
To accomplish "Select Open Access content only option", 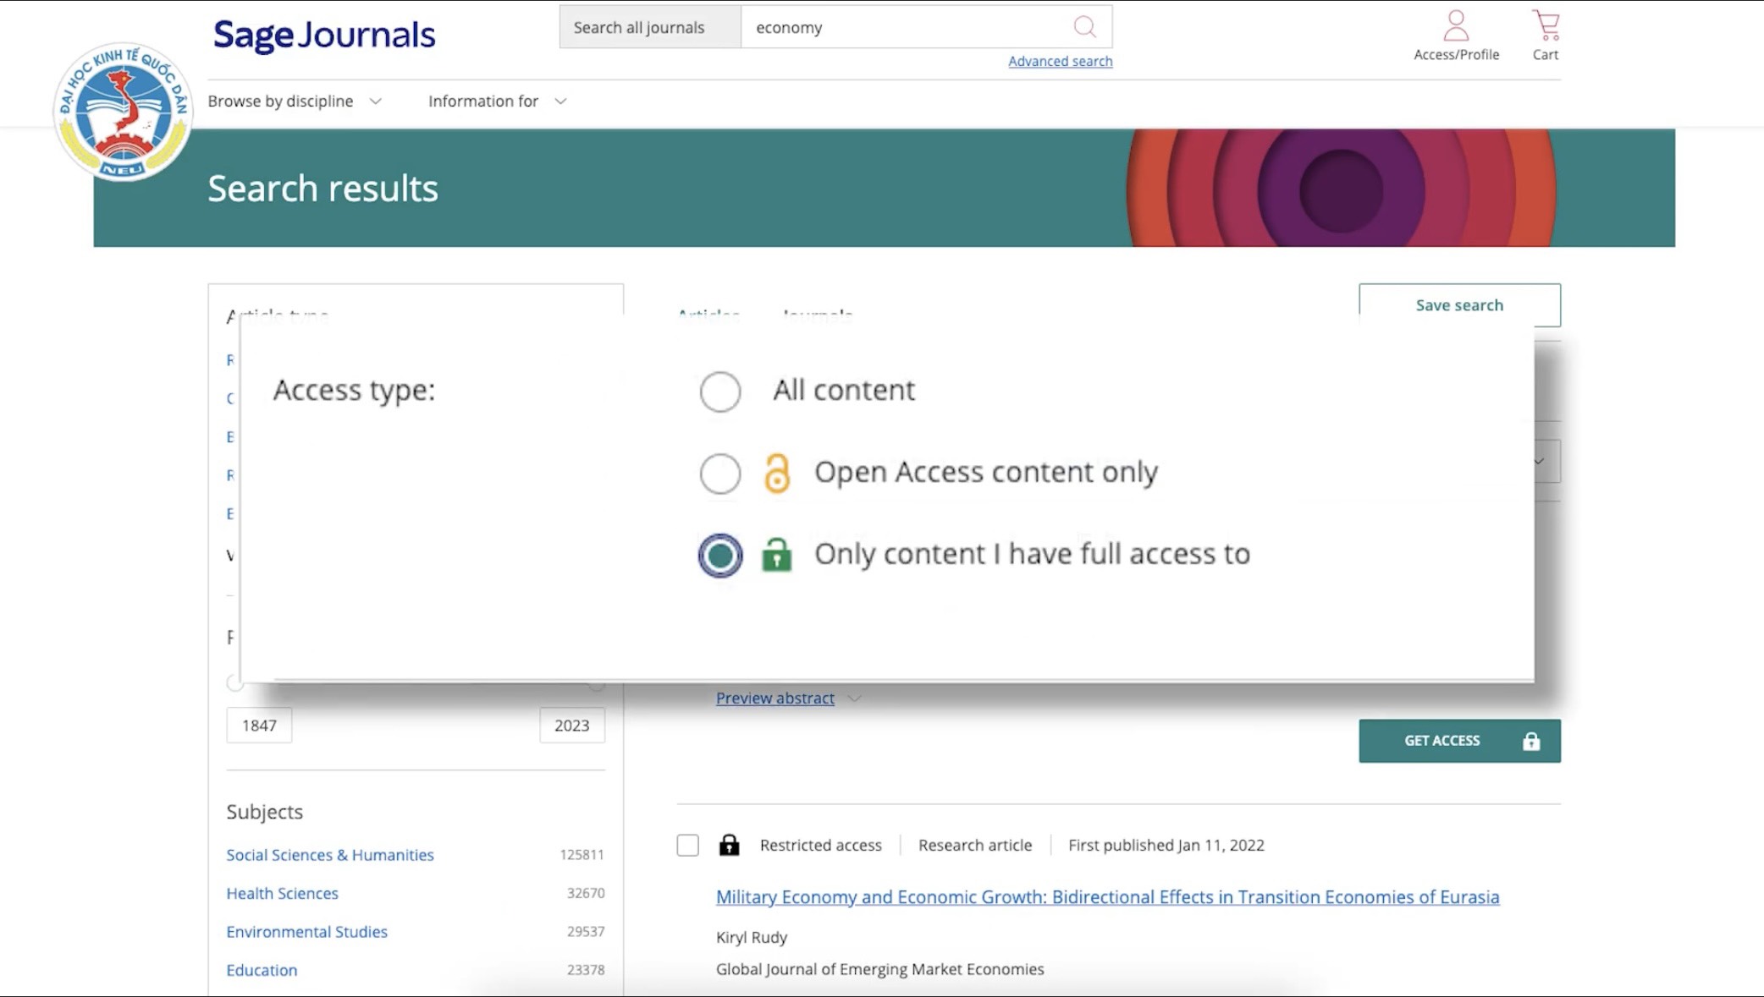I will pyautogui.click(x=720, y=474).
